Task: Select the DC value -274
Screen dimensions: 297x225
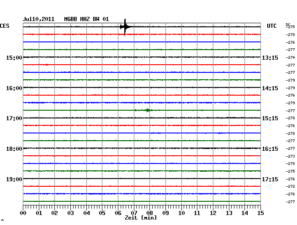Action: pyautogui.click(x=290, y=57)
